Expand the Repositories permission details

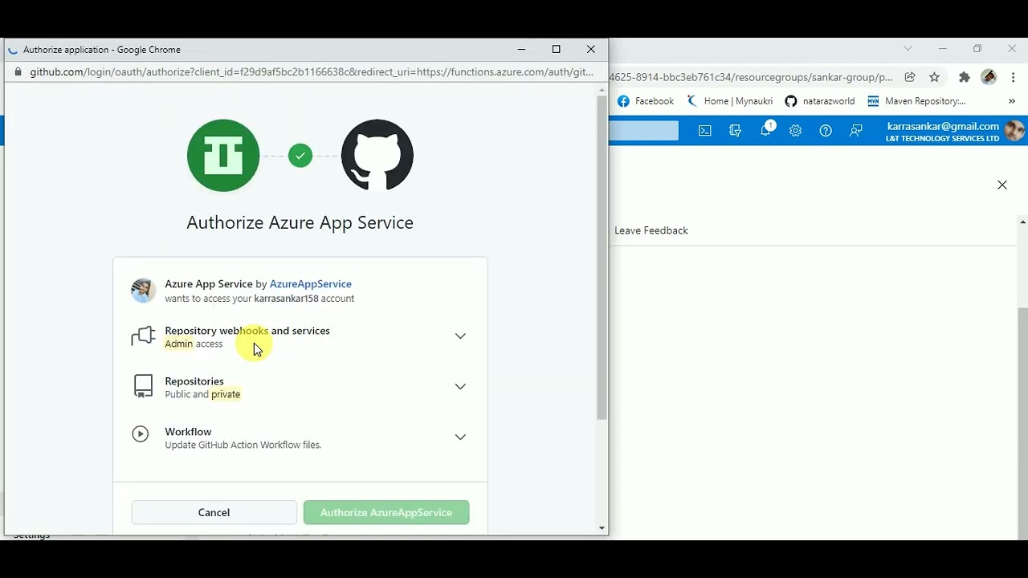coord(460,387)
